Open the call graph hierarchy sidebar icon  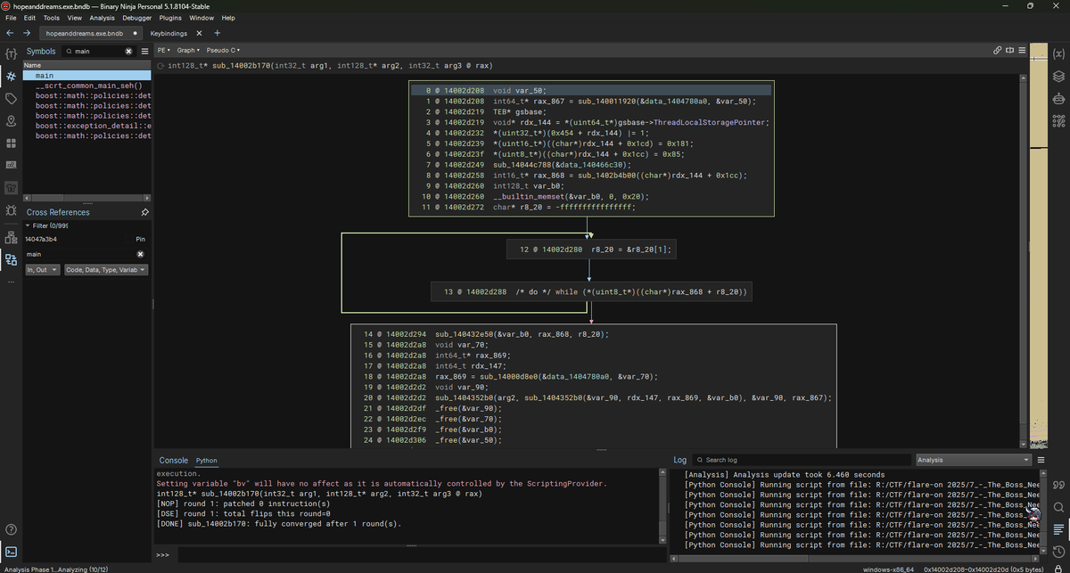12,237
